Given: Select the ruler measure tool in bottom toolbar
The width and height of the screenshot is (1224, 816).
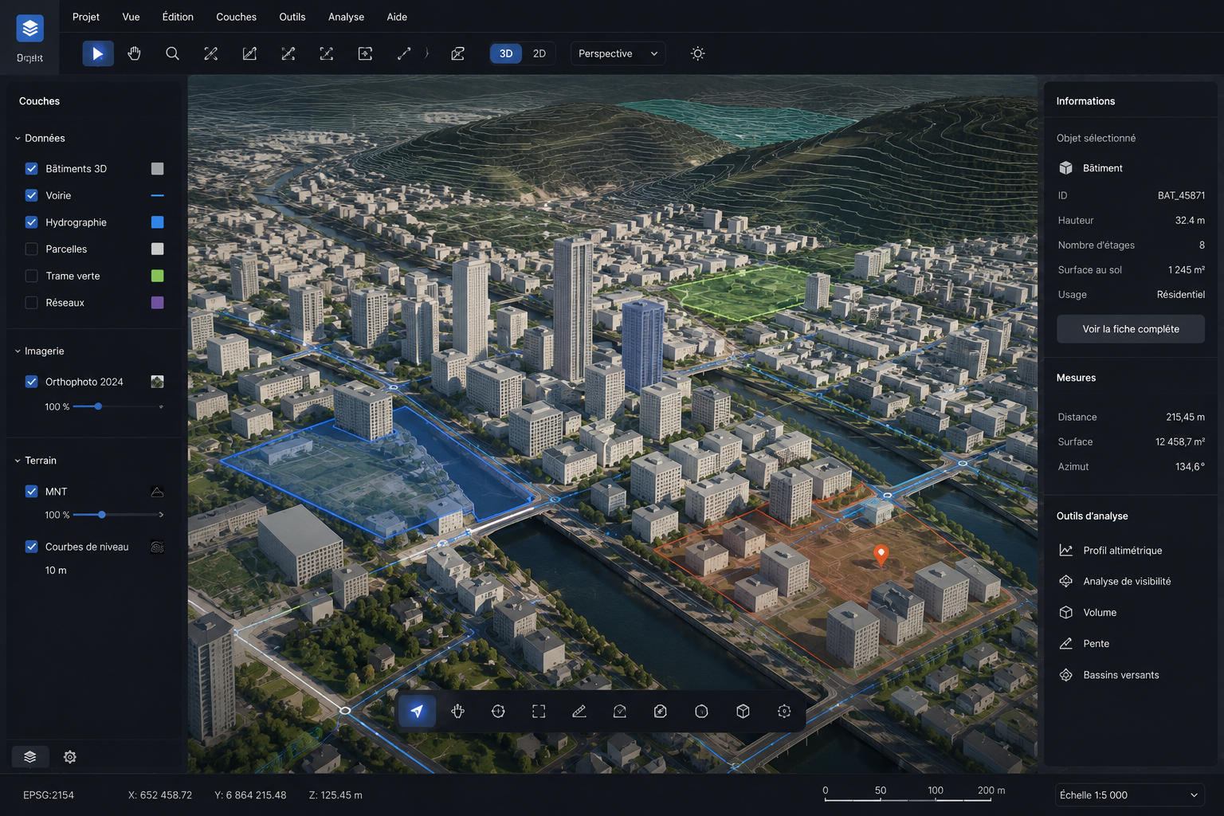Looking at the screenshot, I should pos(579,711).
